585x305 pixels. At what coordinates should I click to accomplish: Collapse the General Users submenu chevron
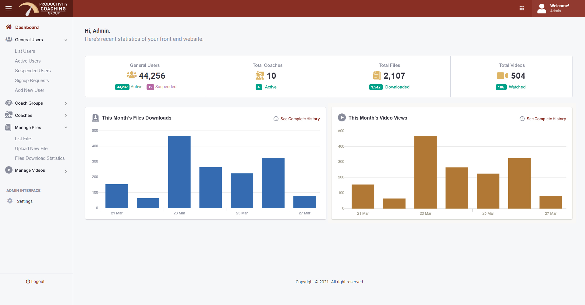point(66,40)
